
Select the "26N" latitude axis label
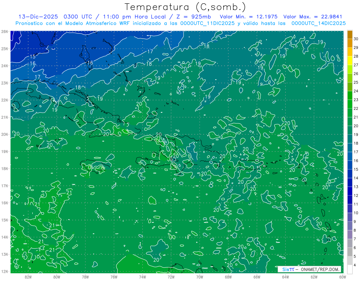click(x=5, y=32)
